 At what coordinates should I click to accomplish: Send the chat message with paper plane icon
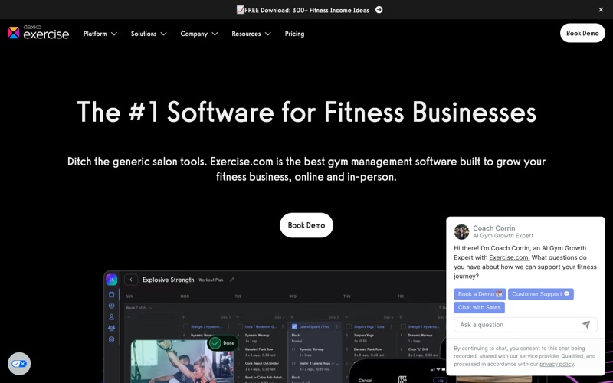586,324
